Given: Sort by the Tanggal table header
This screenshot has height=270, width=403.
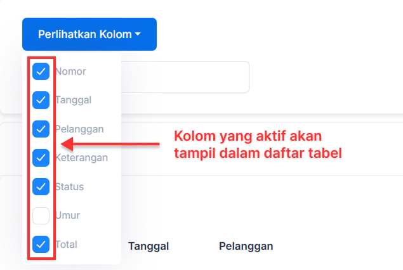Looking at the screenshot, I should [149, 246].
